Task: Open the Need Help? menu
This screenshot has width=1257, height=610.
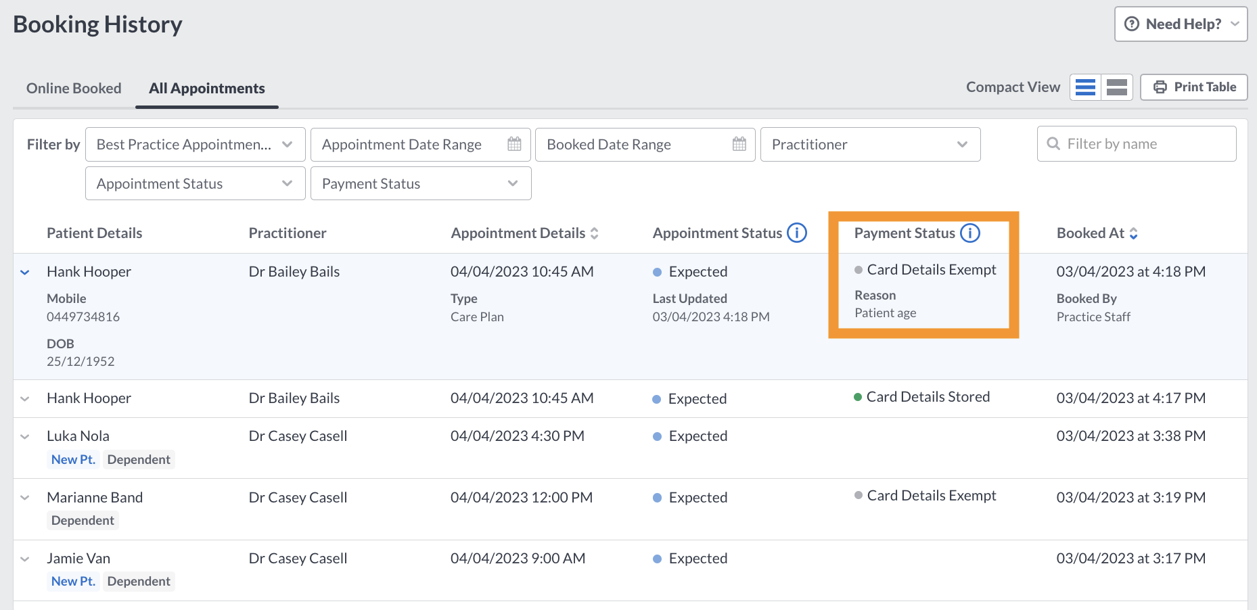Action: [x=1181, y=24]
